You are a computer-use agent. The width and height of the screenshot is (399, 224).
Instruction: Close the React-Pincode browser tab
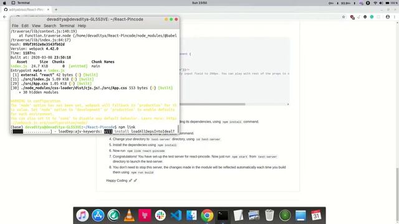(48, 9)
